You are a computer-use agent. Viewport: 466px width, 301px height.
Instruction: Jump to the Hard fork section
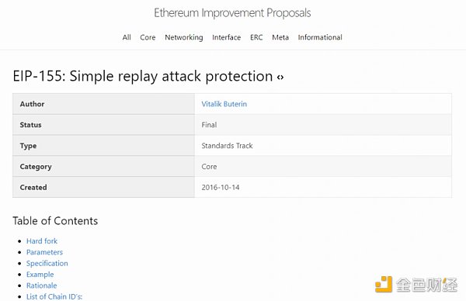[42, 241]
